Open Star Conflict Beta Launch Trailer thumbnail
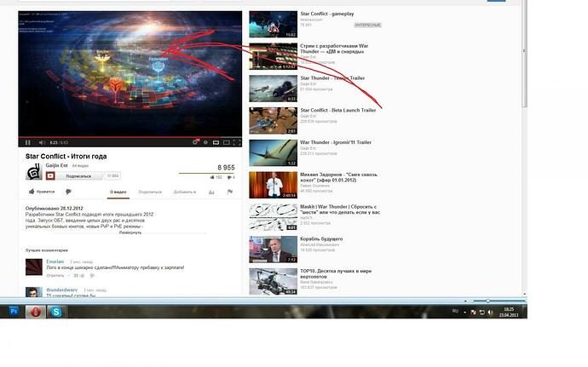 pyautogui.click(x=273, y=121)
